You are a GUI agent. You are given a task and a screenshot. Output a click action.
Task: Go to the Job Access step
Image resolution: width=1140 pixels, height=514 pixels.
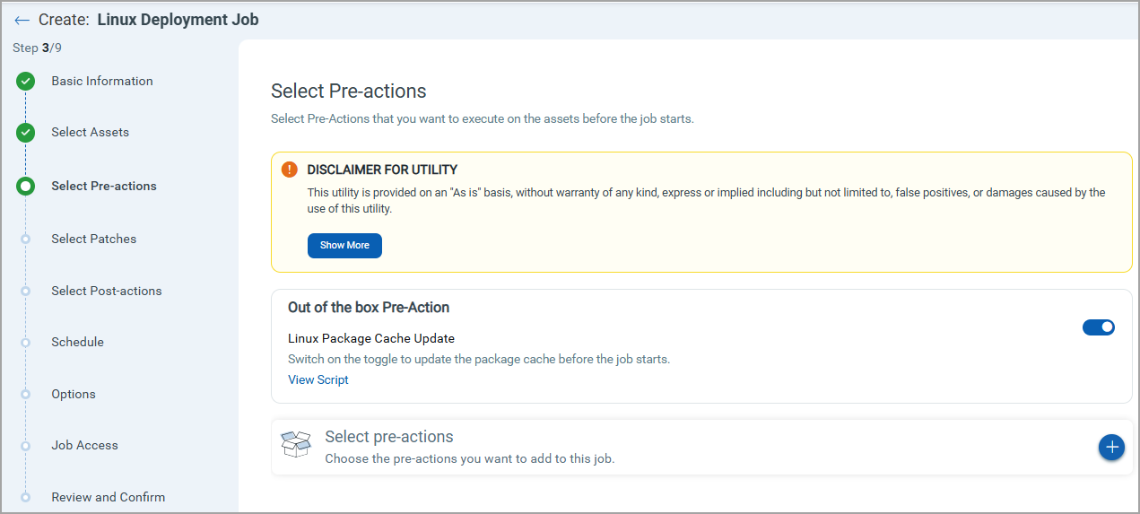pyautogui.click(x=85, y=446)
